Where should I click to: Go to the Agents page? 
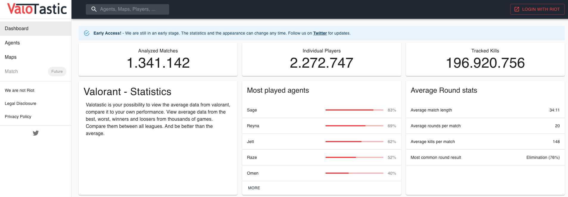tap(36, 43)
